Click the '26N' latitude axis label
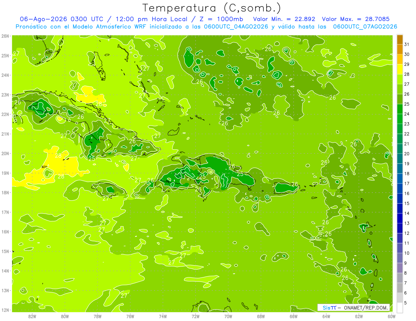 (5, 36)
